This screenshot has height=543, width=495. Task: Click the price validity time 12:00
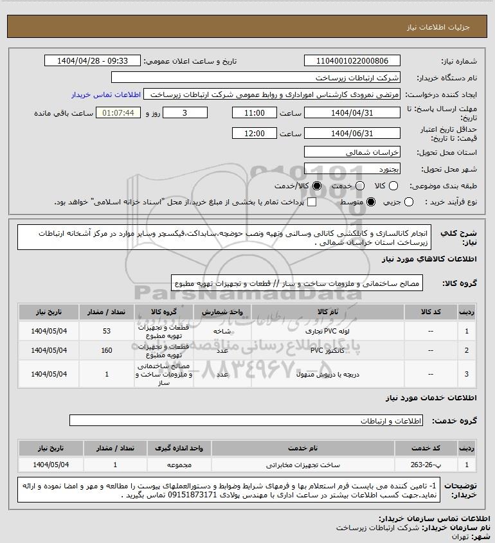tap(255, 133)
